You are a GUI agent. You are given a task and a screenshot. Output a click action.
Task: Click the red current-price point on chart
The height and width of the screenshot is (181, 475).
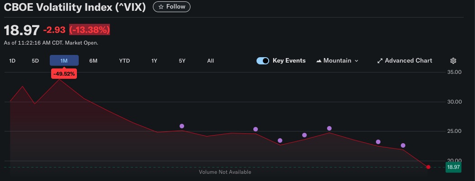[x=428, y=167]
